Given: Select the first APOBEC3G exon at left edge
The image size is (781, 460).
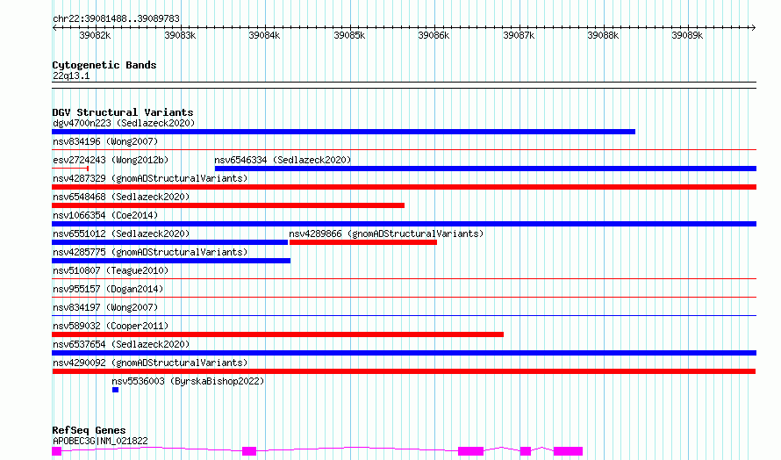Looking at the screenshot, I should coord(57,451).
